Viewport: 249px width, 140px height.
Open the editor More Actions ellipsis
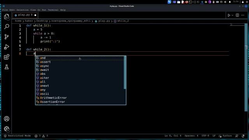[243, 15]
